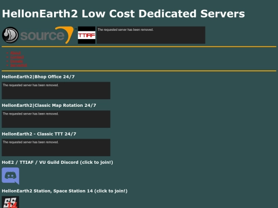Open the Contact link
The height and width of the screenshot is (208, 278).
point(17,57)
